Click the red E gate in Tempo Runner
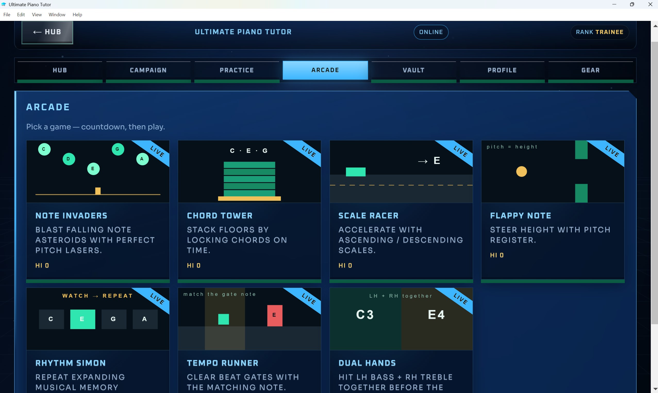Image resolution: width=658 pixels, height=393 pixels. coord(274,315)
